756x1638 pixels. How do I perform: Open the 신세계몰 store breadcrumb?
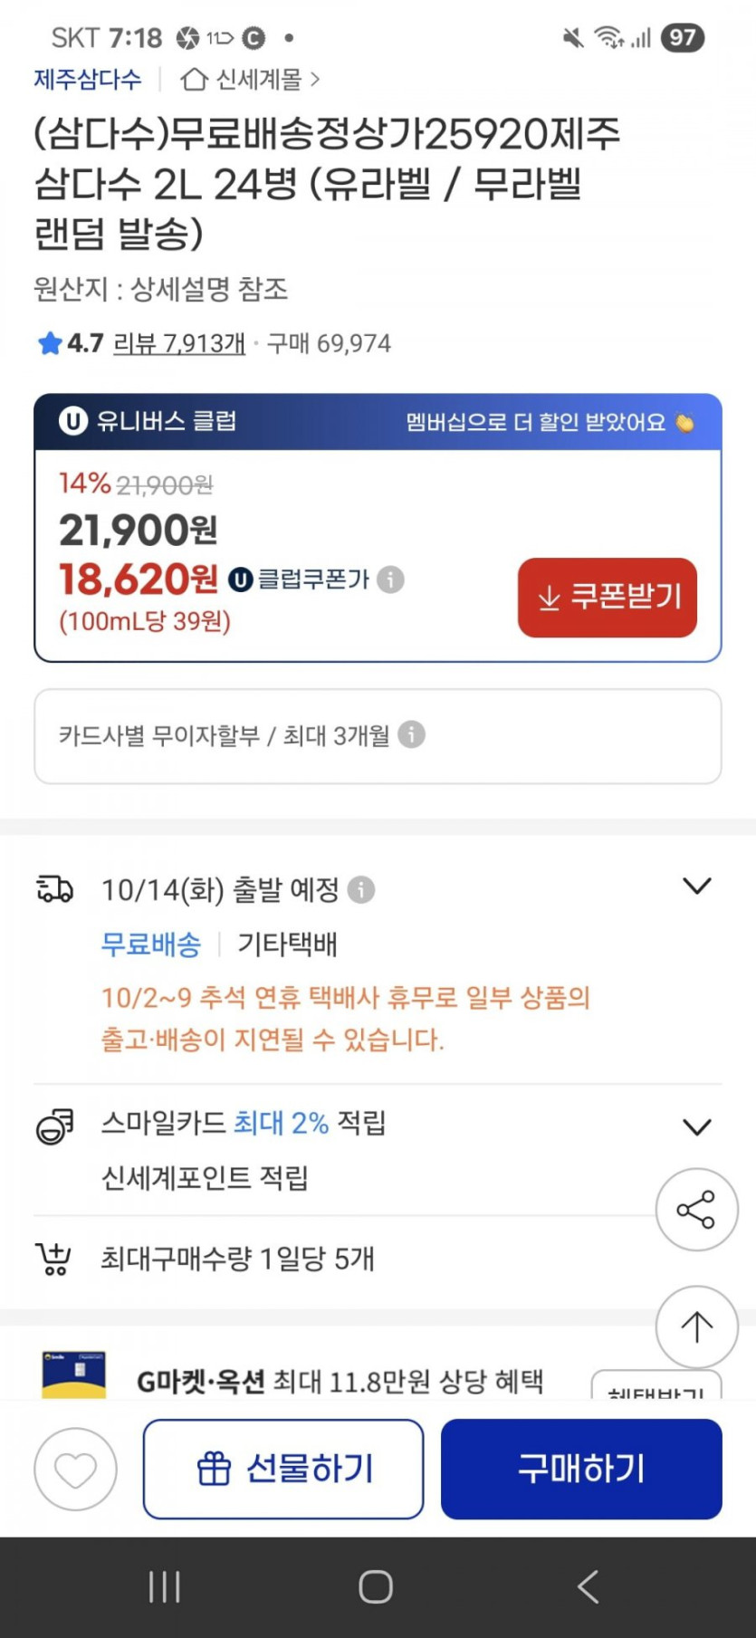pos(259,80)
